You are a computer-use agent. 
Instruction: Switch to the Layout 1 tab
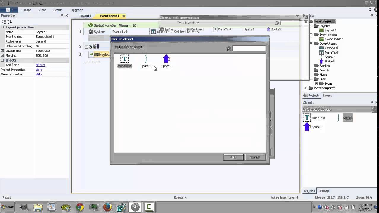coord(85,16)
